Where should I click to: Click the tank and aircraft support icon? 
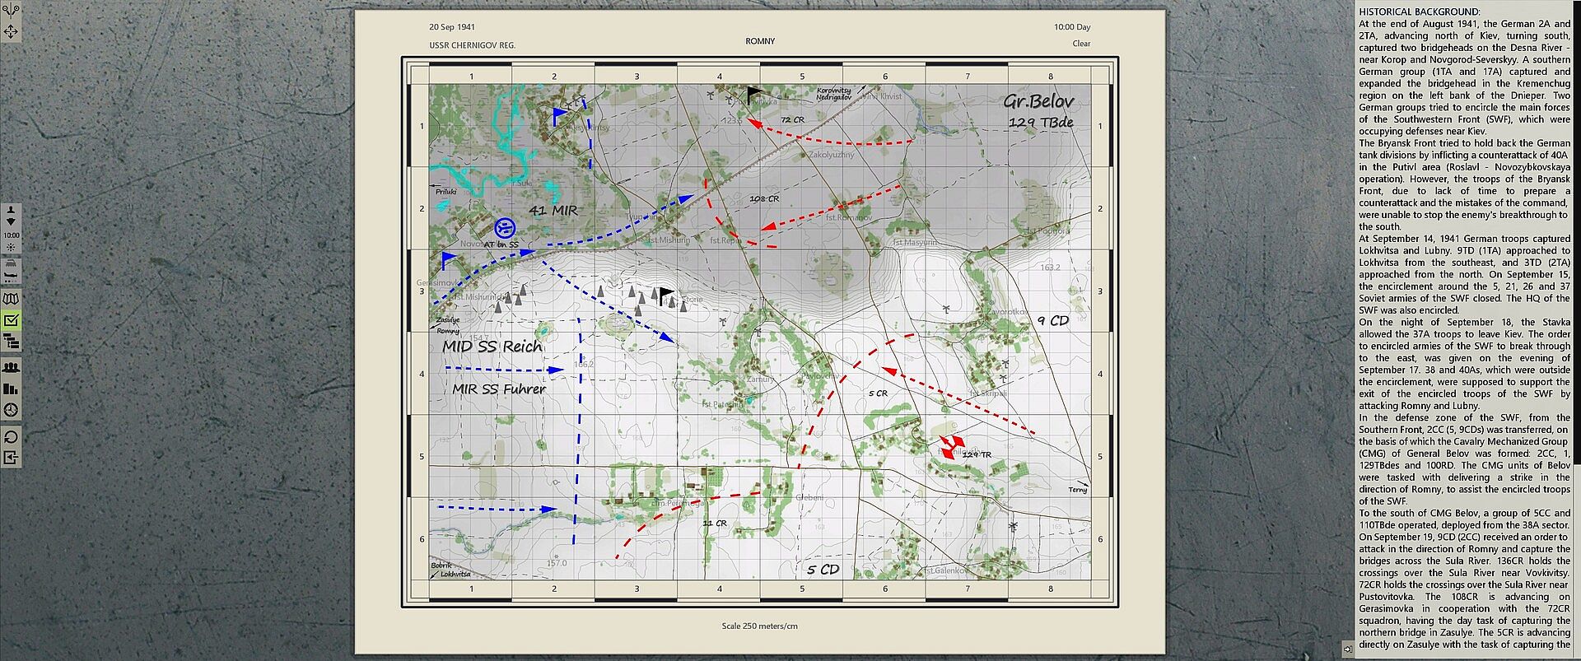tap(11, 269)
